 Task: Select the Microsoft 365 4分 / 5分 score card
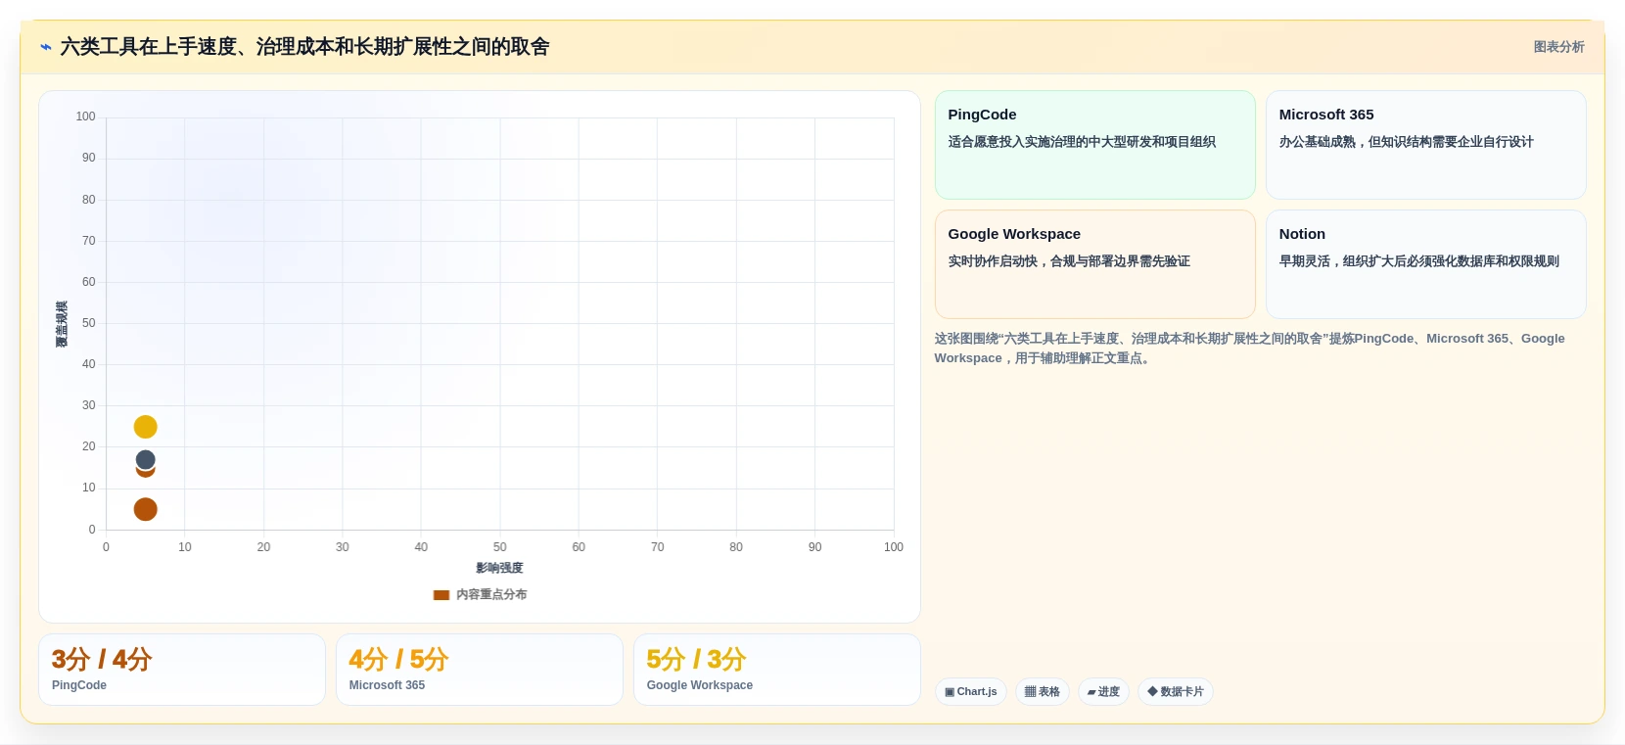pos(480,670)
